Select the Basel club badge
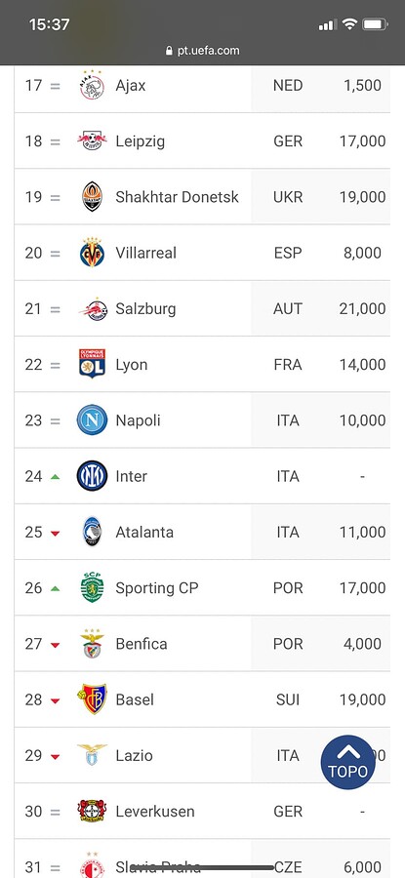 pos(92,698)
